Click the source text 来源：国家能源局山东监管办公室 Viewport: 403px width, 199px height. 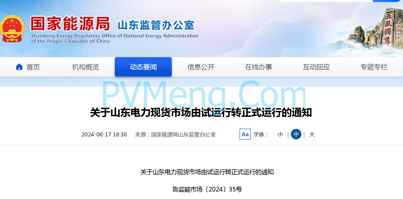175,135
